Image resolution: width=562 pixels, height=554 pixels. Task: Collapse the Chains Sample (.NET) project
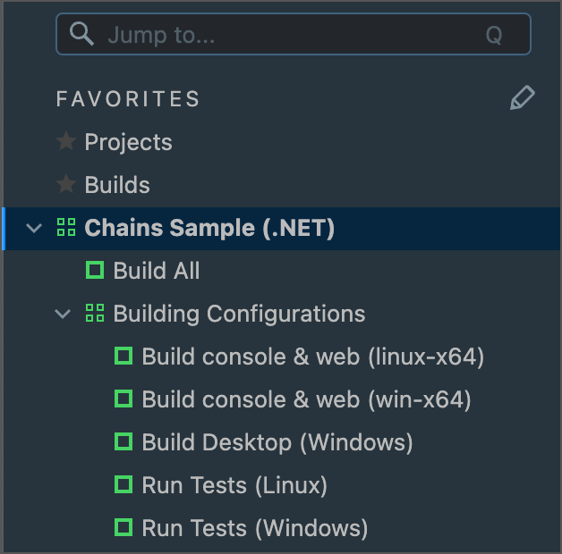pos(35,228)
